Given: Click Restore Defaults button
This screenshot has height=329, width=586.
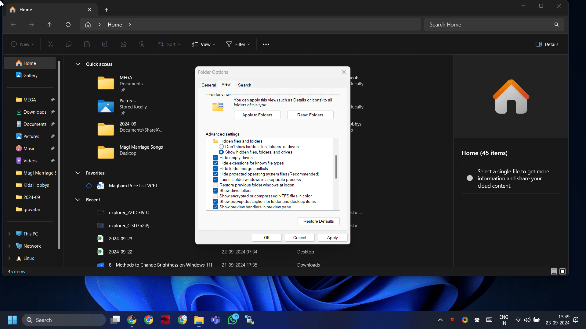Looking at the screenshot, I should click(x=318, y=221).
